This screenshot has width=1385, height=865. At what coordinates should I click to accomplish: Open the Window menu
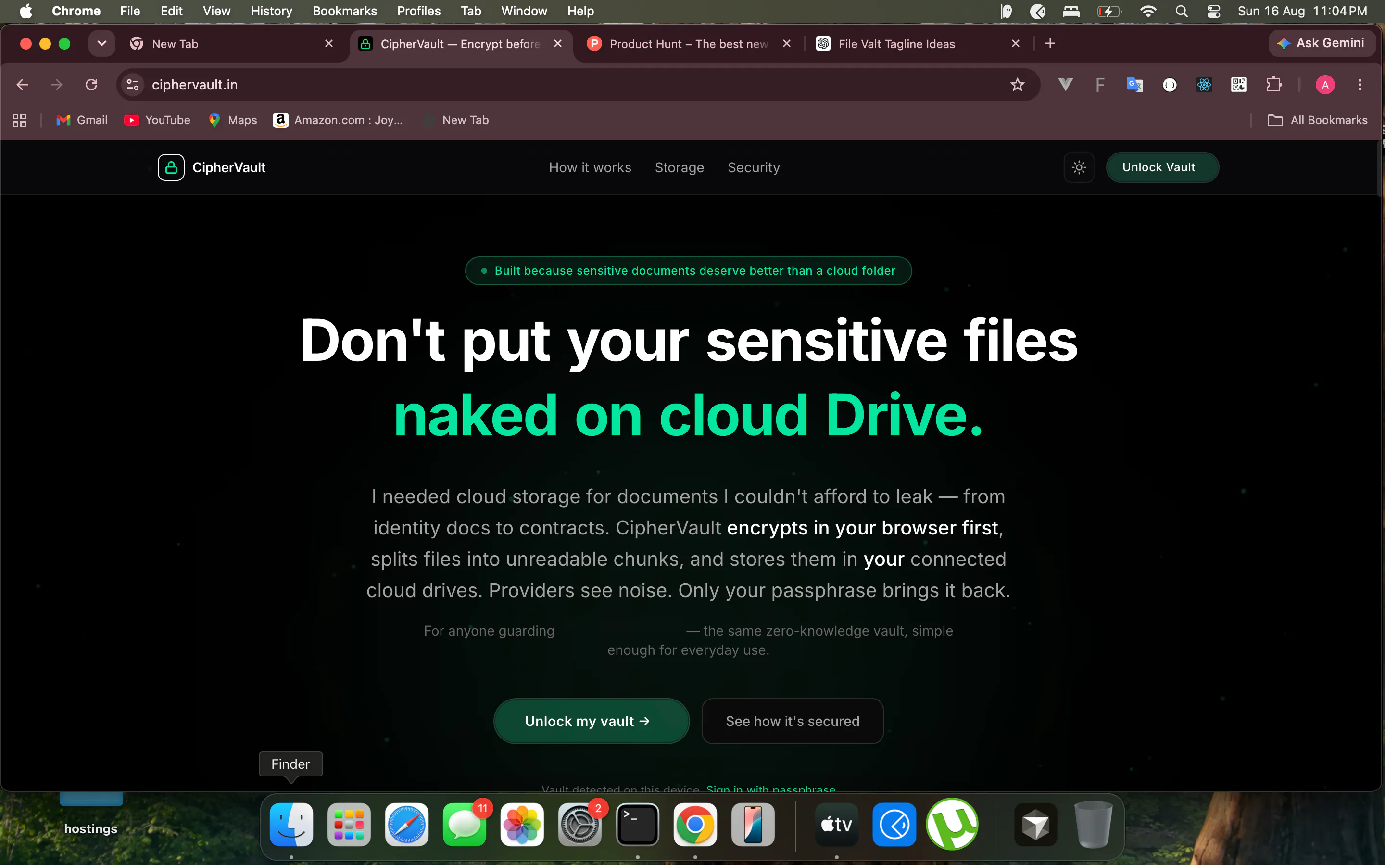coord(524,11)
